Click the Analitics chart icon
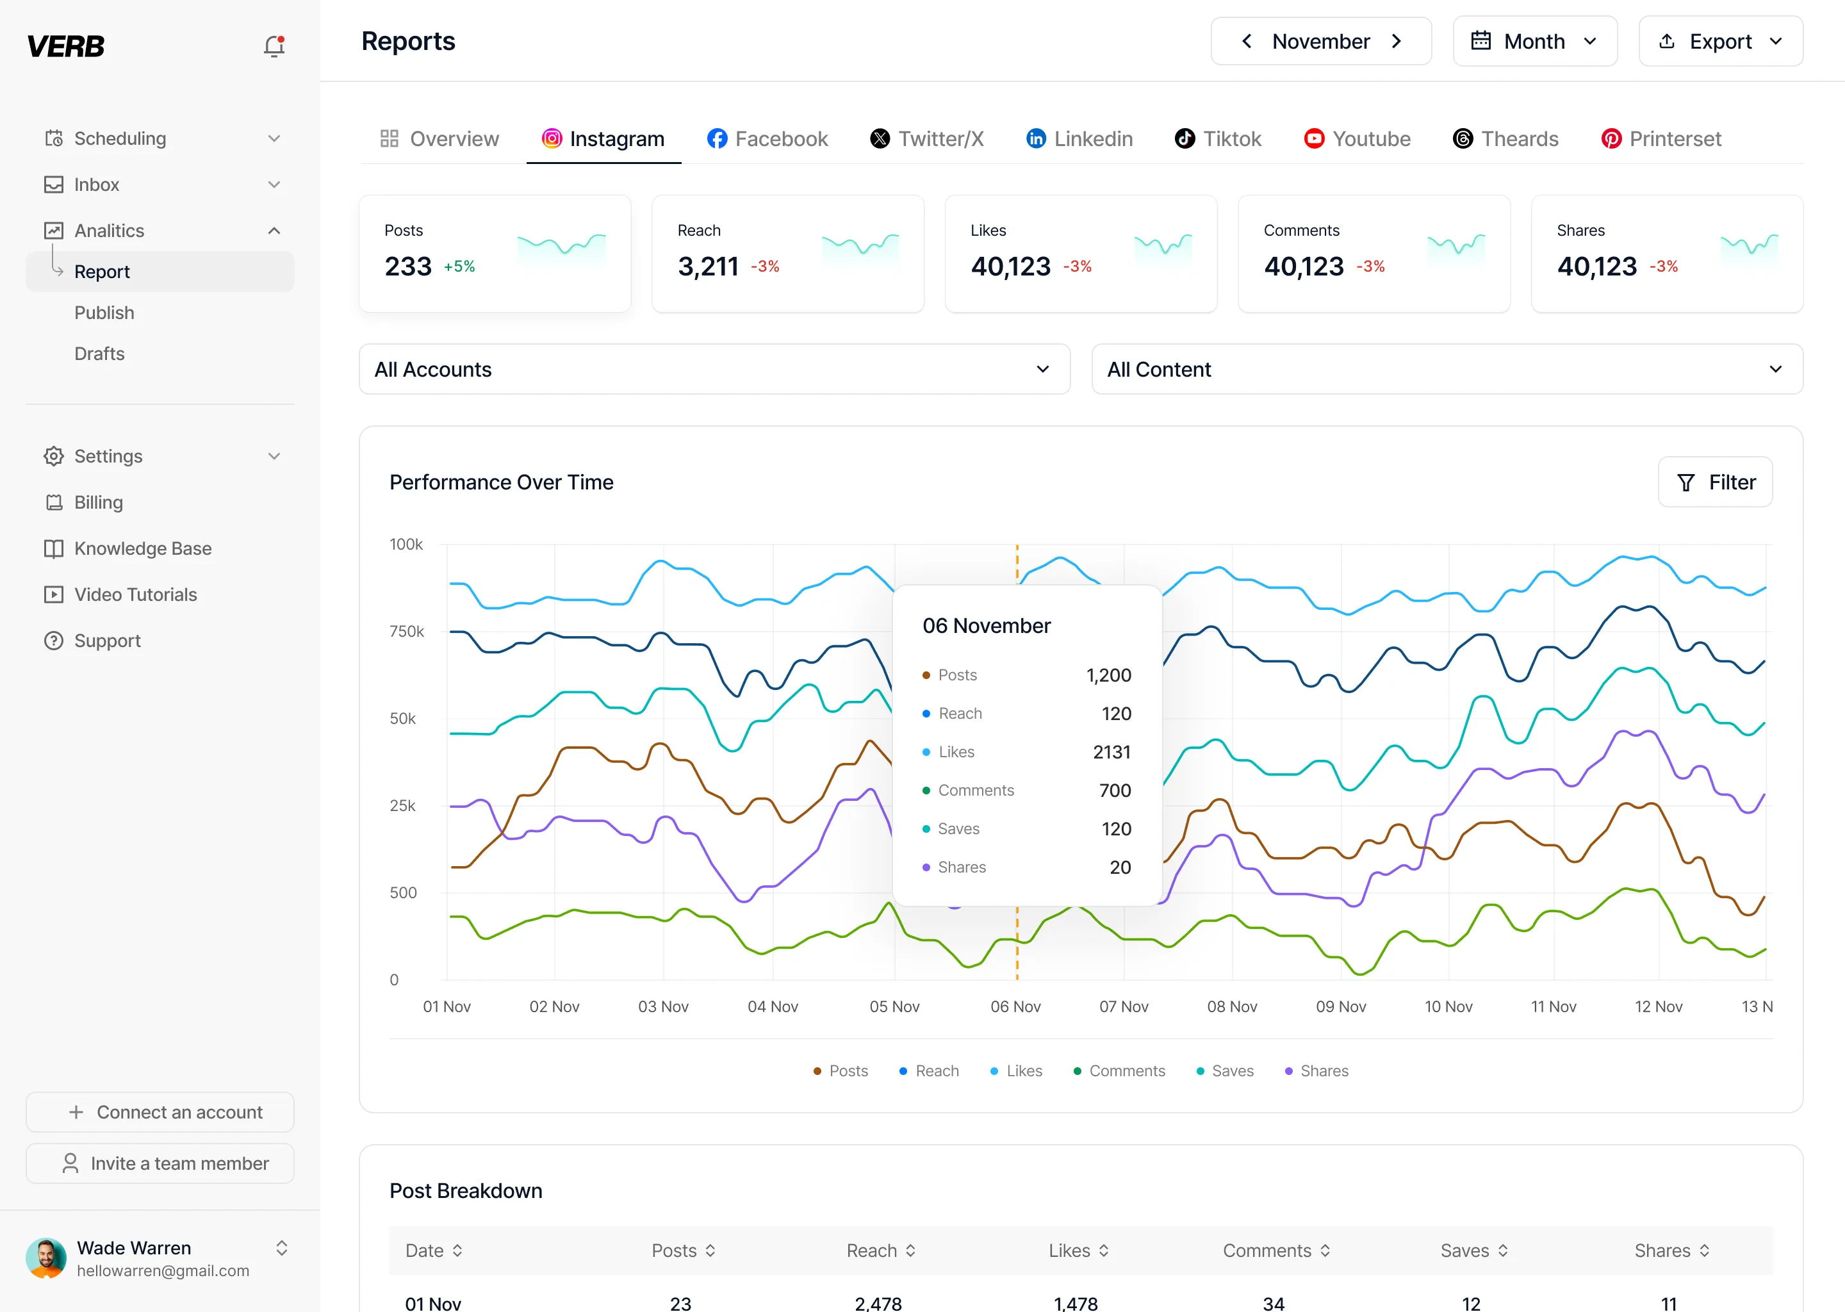1845x1312 pixels. pyautogui.click(x=53, y=230)
